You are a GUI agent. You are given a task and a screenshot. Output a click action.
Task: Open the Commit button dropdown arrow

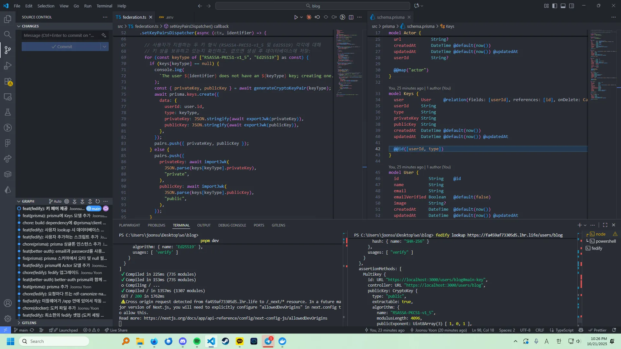coord(104,47)
